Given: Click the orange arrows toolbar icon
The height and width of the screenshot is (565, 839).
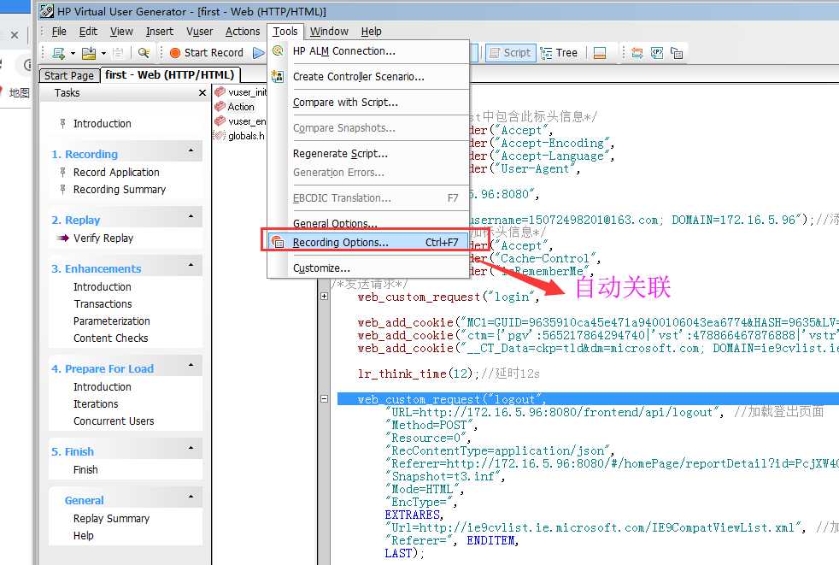Looking at the screenshot, I should click(637, 52).
